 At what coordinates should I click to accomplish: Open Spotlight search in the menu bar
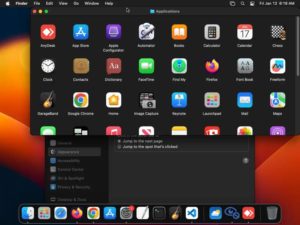tap(243, 4)
